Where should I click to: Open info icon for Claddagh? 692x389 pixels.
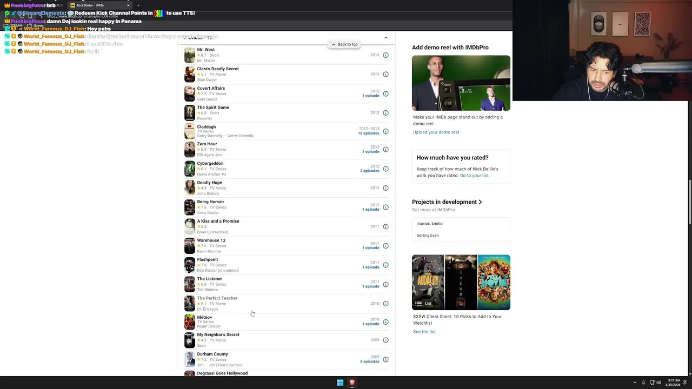pos(385,131)
